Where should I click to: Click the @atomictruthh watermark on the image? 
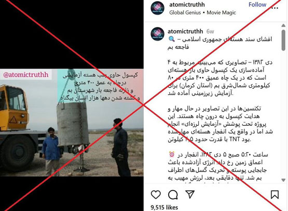coord(26,74)
